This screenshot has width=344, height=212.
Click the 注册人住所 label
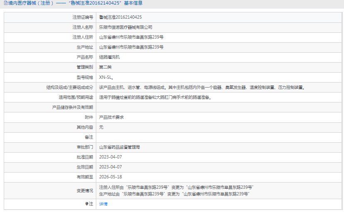pyautogui.click(x=83, y=37)
